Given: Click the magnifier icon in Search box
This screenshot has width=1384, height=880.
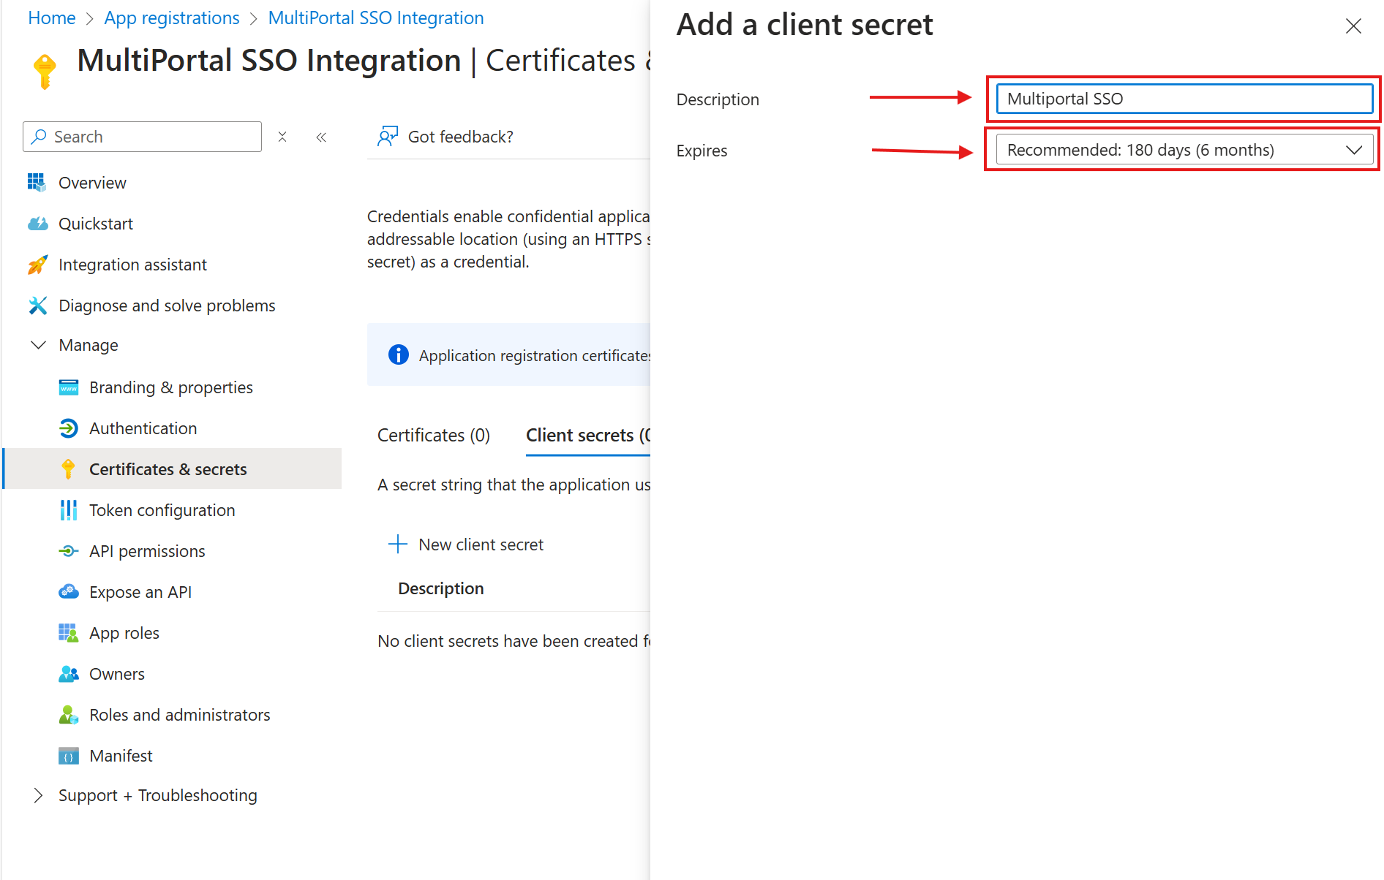Looking at the screenshot, I should 39,137.
